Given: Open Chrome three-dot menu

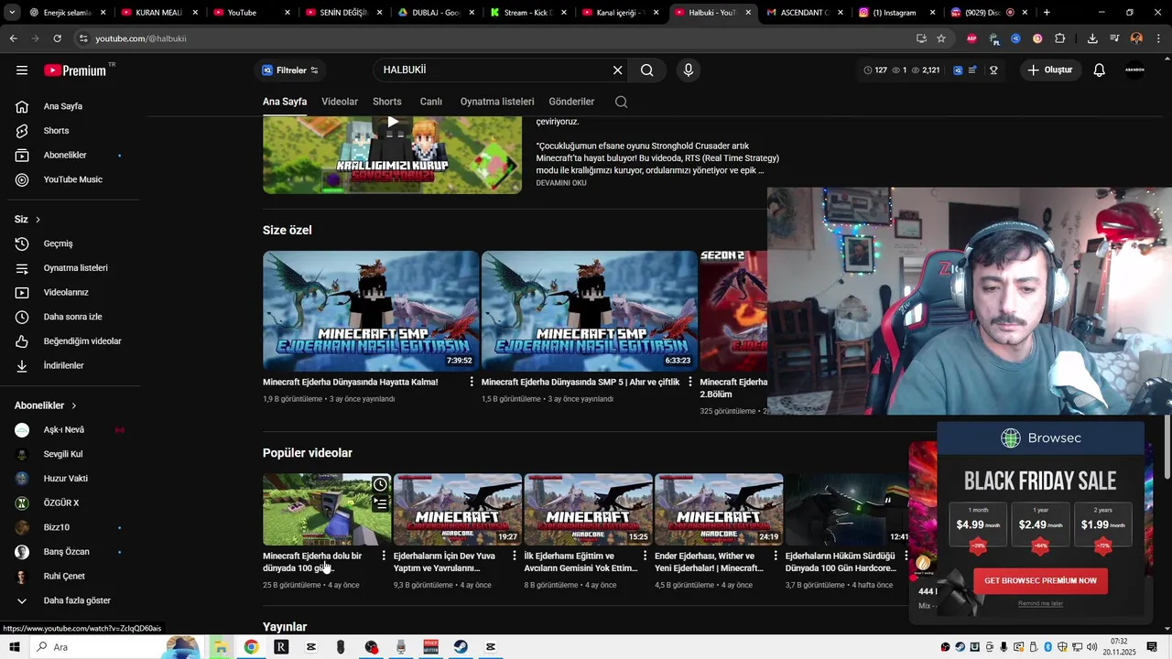Looking at the screenshot, I should 1158,38.
